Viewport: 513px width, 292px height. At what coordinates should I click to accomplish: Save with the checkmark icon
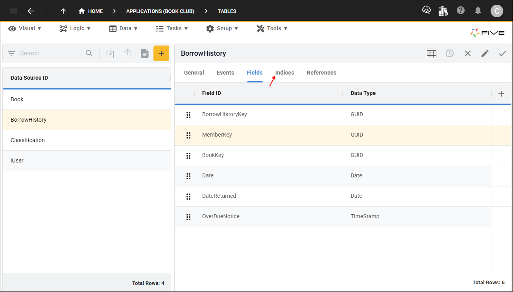tap(502, 53)
